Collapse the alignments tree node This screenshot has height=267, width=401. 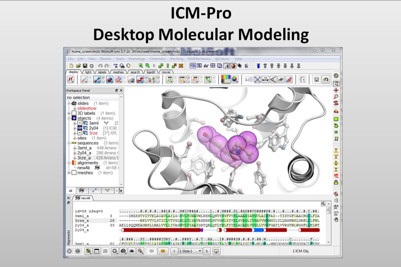point(69,163)
